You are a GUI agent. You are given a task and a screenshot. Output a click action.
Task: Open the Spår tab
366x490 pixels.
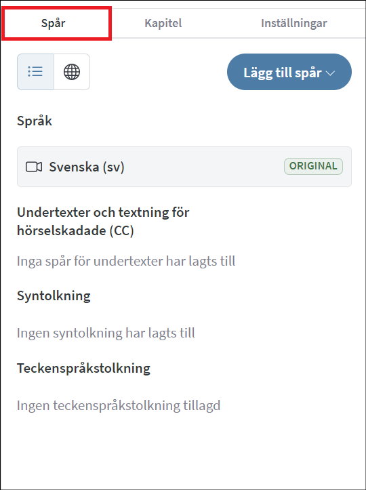[x=53, y=23]
